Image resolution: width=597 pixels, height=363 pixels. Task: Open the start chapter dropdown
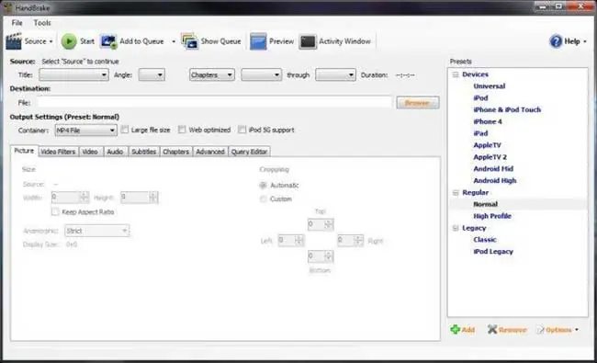coord(261,75)
